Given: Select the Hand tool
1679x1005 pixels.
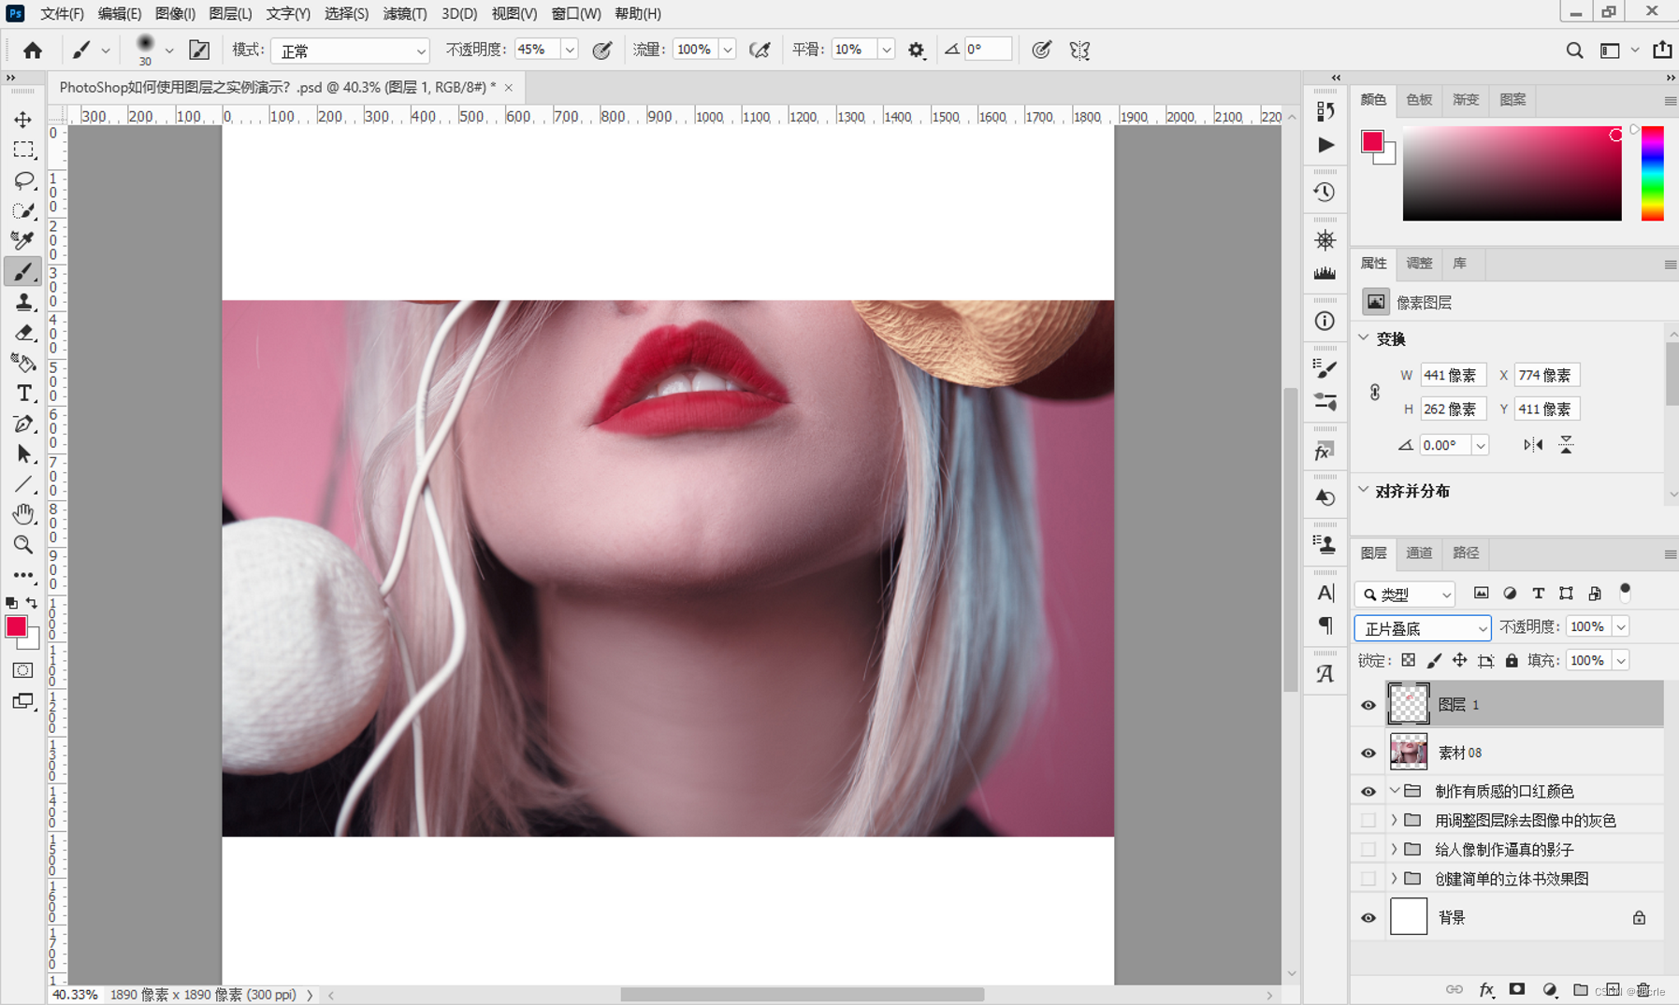Looking at the screenshot, I should click(23, 514).
